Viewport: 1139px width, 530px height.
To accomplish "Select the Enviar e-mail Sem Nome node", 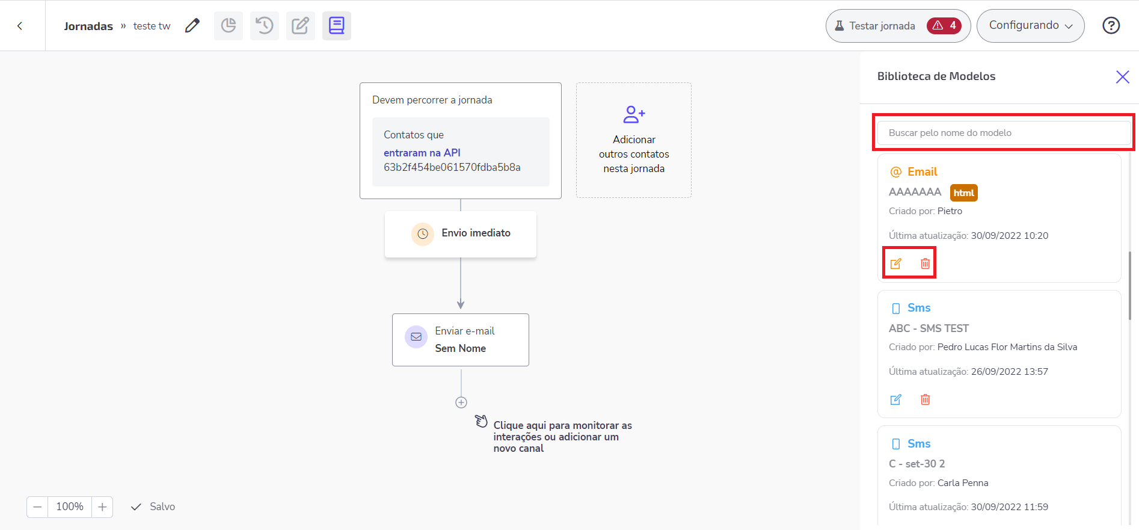I will point(461,340).
